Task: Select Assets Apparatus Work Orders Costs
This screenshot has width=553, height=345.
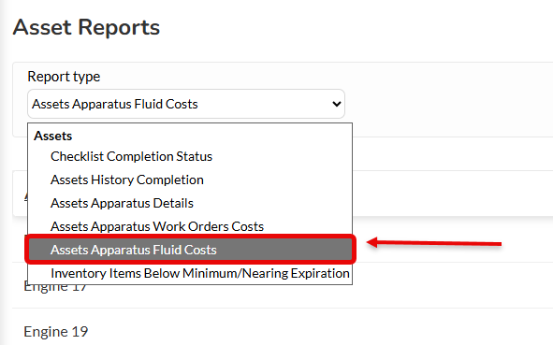Action: pyautogui.click(x=157, y=226)
